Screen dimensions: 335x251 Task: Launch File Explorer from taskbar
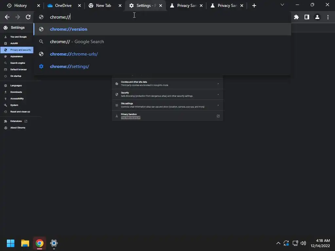click(25, 243)
